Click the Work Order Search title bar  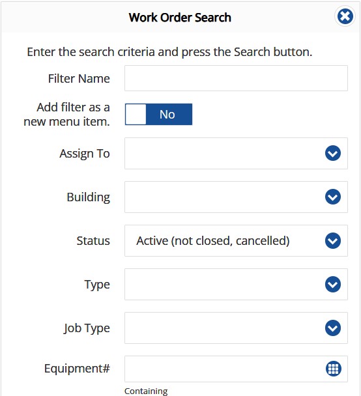point(180,18)
